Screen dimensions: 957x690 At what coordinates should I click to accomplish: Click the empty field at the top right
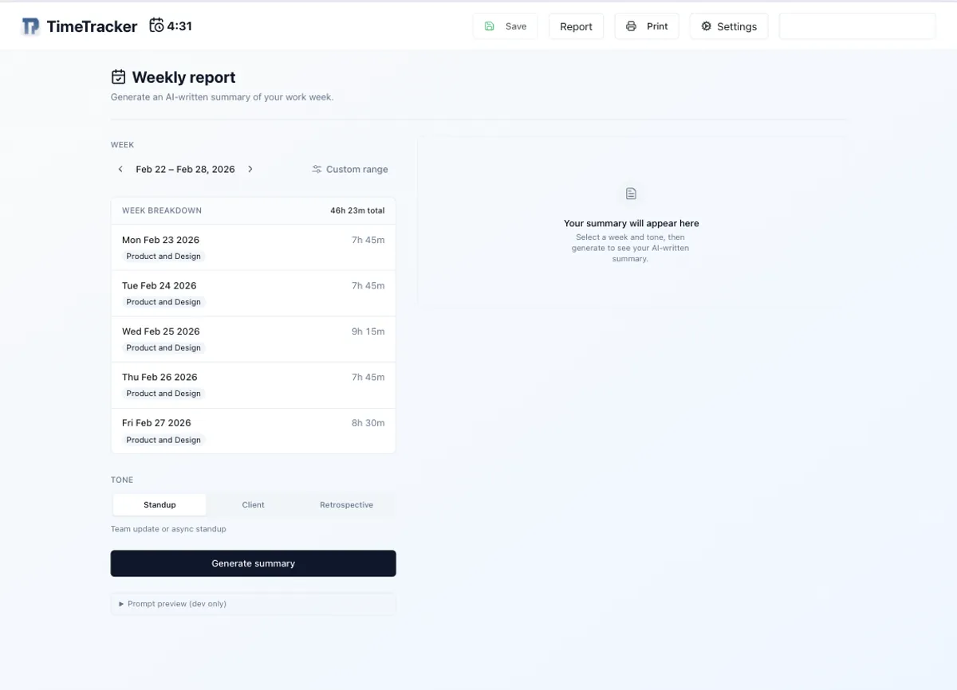pyautogui.click(x=857, y=25)
